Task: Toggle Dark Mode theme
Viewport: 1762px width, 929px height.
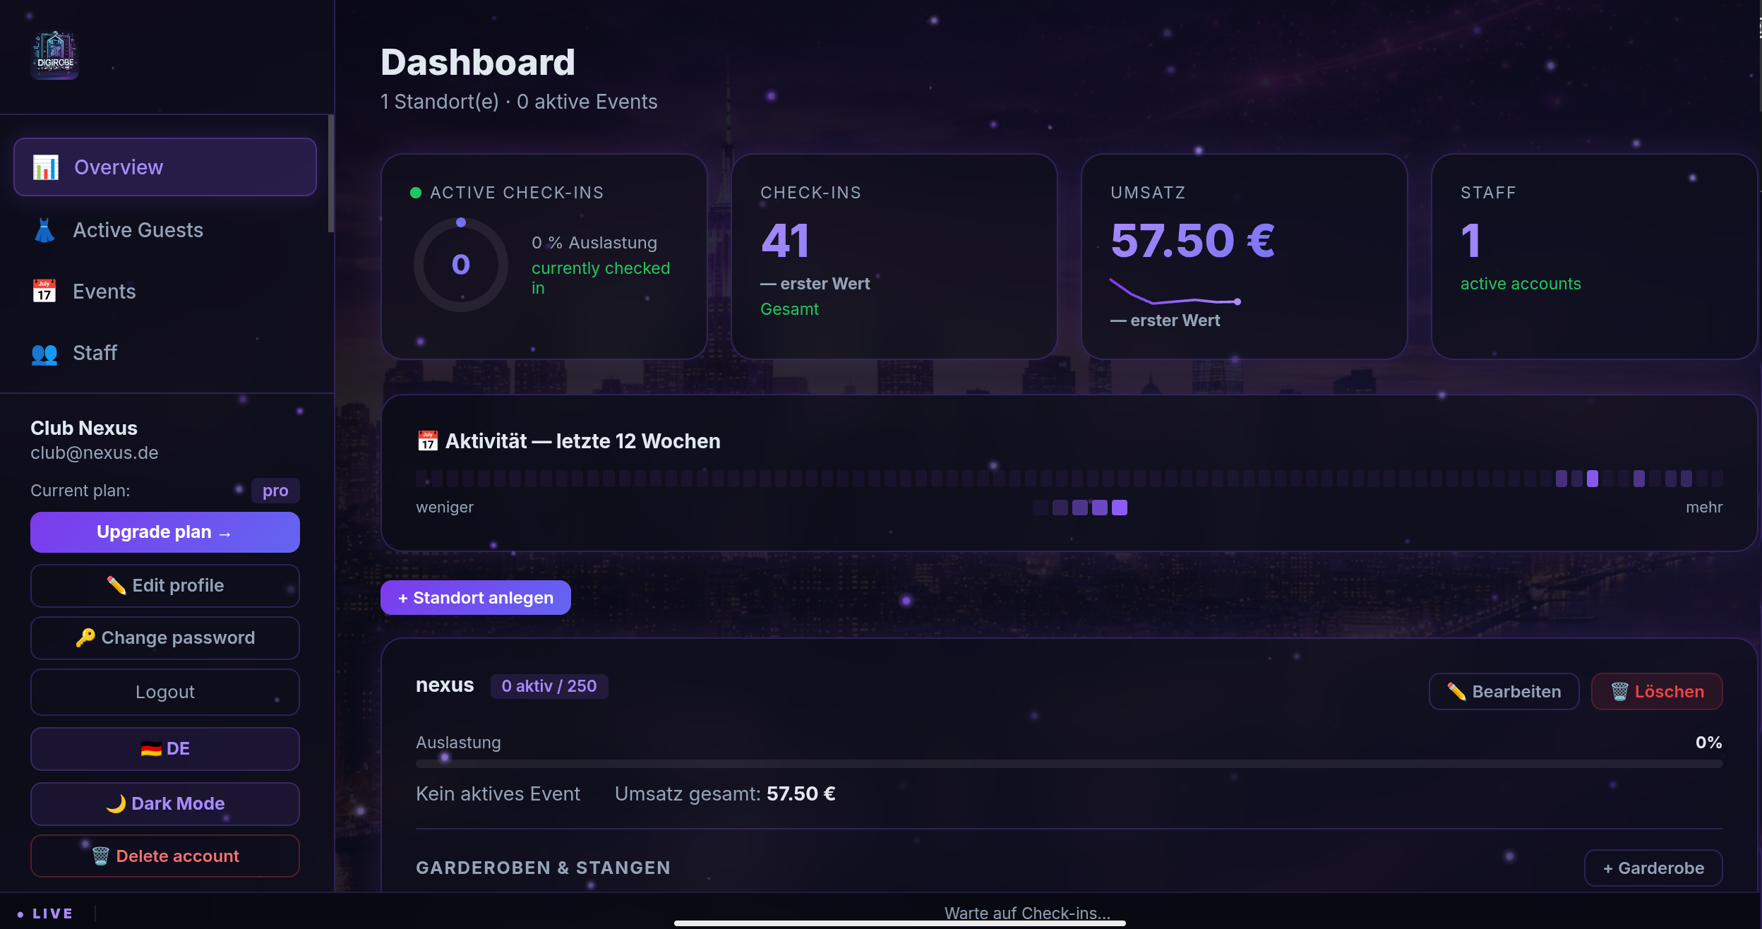Action: pos(164,803)
